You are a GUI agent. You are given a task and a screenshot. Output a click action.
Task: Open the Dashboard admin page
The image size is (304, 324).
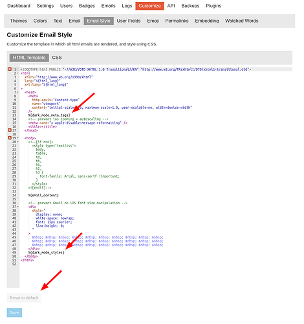coord(19,6)
